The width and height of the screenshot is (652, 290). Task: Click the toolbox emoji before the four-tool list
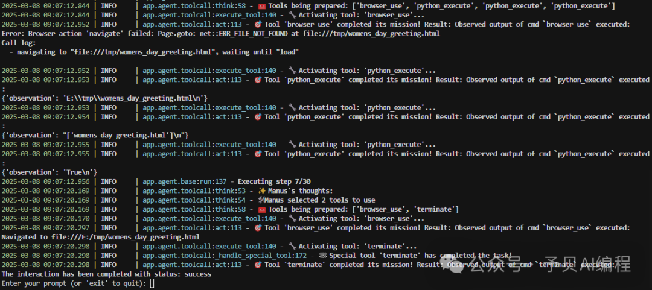(x=261, y=6)
